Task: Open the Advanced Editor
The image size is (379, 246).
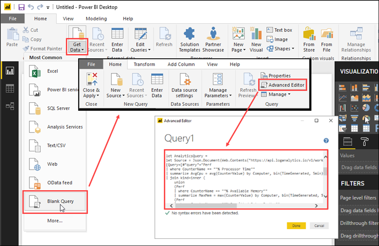Action: pos(282,85)
